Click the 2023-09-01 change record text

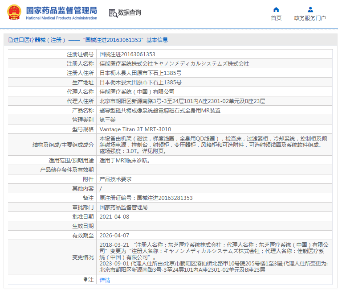[x=214, y=267]
